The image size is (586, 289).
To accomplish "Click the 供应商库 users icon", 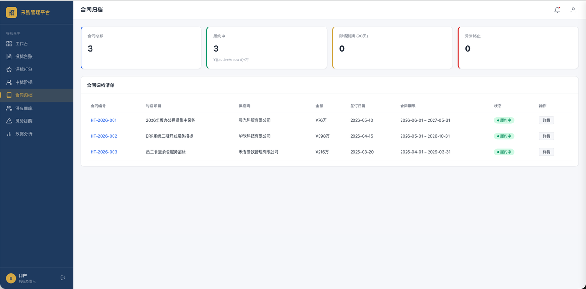I will point(9,108).
